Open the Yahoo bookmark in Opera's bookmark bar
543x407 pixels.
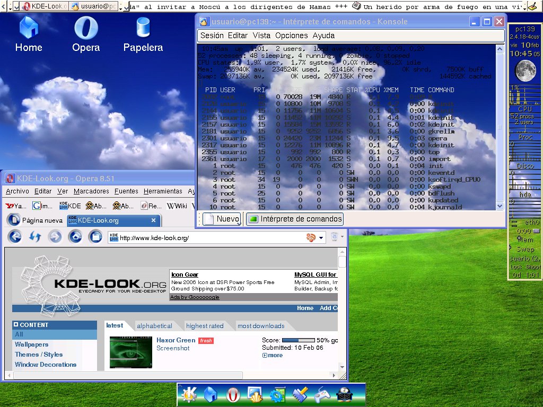click(16, 206)
